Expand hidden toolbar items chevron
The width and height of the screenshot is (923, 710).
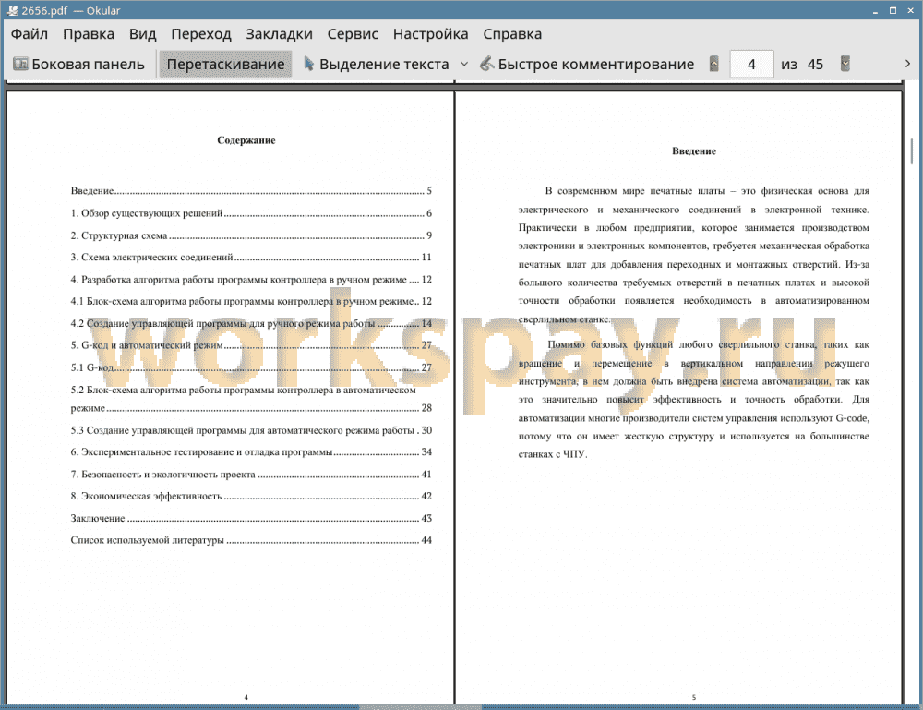(x=907, y=64)
